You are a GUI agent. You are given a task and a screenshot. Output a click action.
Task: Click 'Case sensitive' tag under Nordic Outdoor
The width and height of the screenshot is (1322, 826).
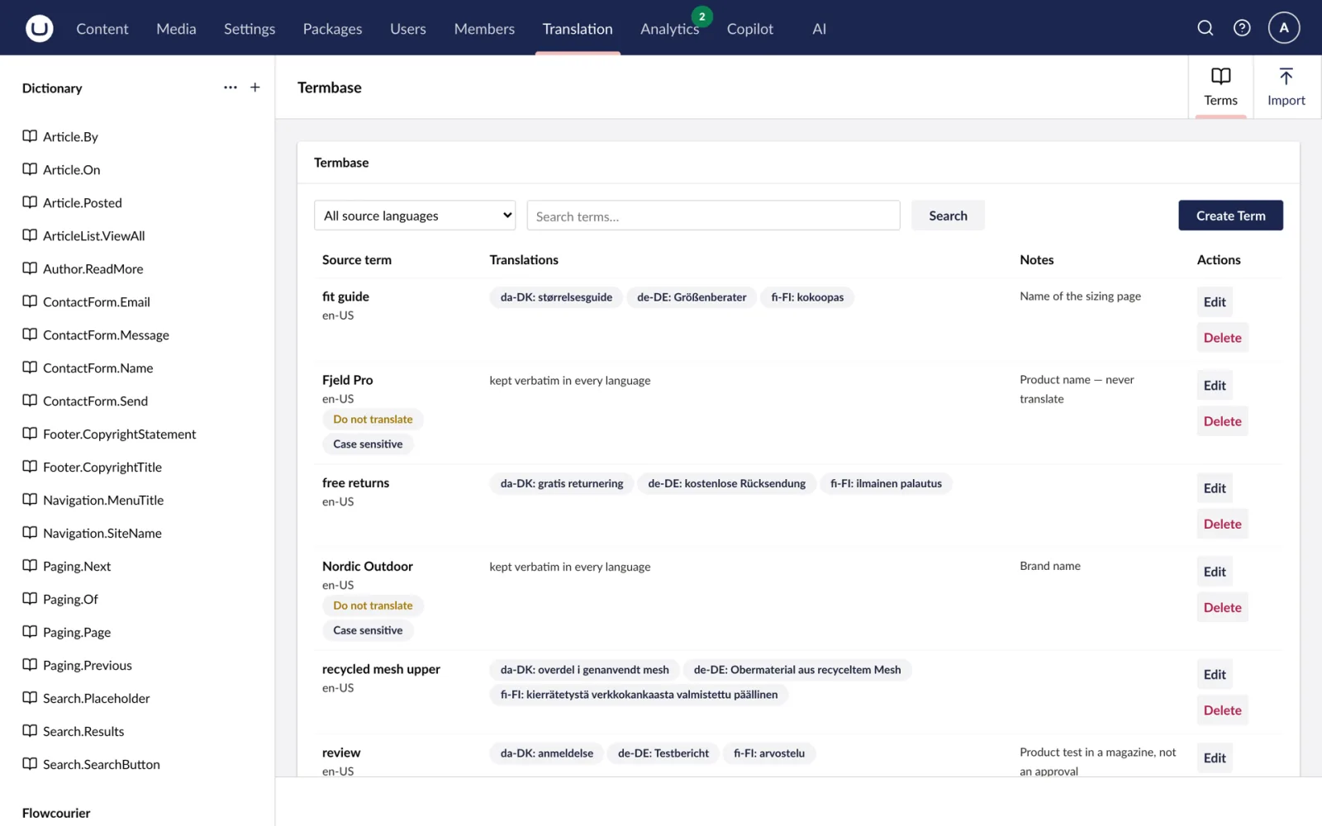coord(368,630)
